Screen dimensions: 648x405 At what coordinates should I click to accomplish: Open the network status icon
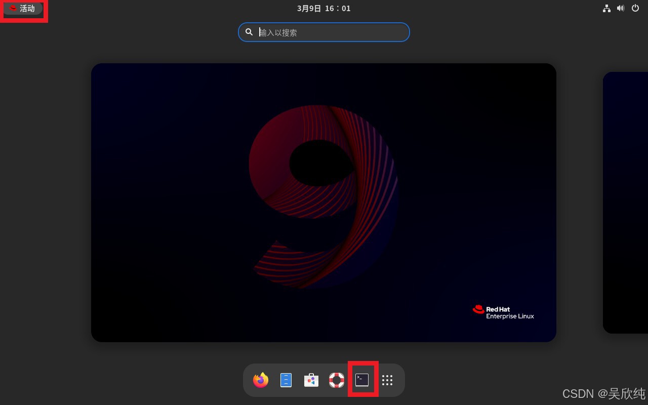point(606,8)
